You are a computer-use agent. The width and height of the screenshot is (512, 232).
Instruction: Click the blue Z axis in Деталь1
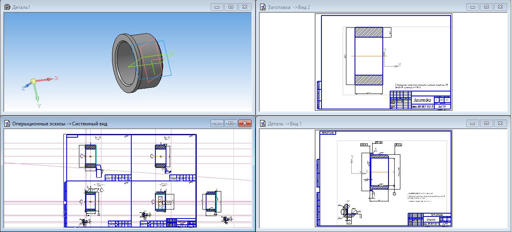click(x=27, y=86)
